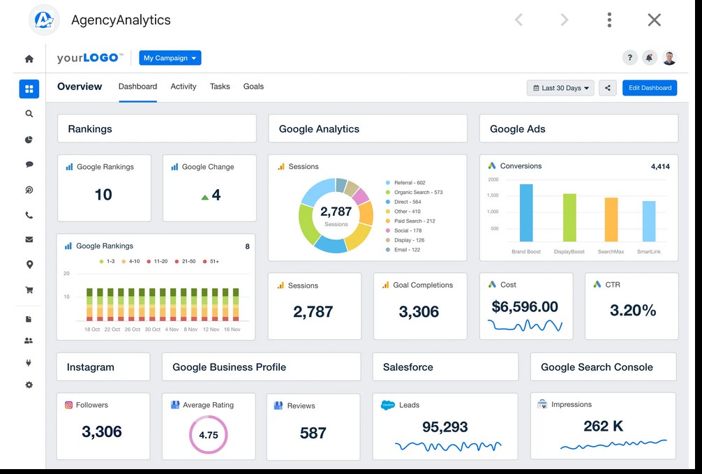This screenshot has width=702, height=474.
Task: Open the settings gear sidebar icon
Action: (29, 385)
